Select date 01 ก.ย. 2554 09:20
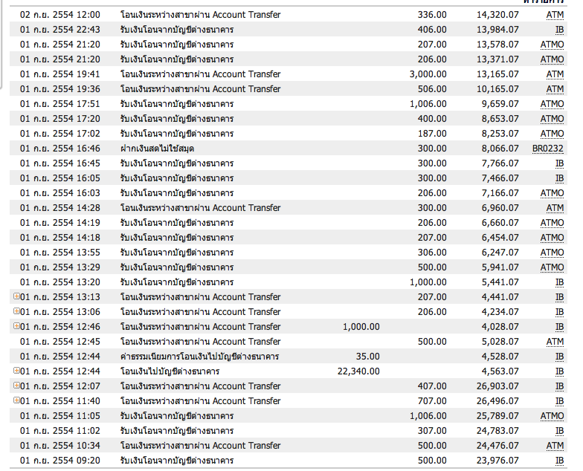The height and width of the screenshot is (471, 583). pyautogui.click(x=59, y=461)
